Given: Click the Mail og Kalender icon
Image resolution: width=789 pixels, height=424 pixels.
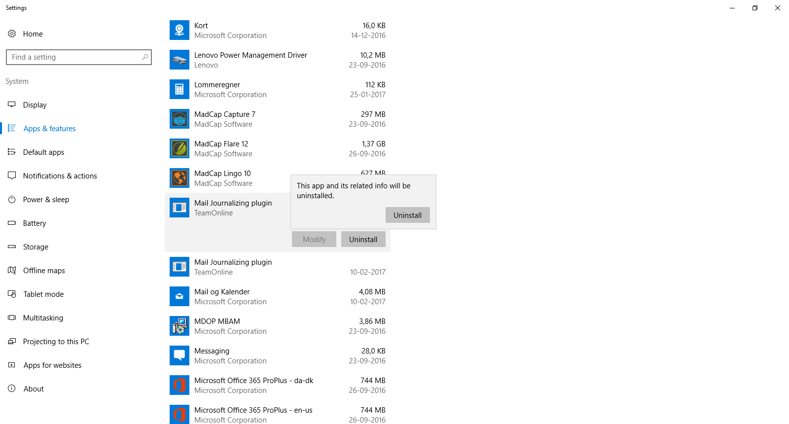Looking at the screenshot, I should pyautogui.click(x=179, y=296).
